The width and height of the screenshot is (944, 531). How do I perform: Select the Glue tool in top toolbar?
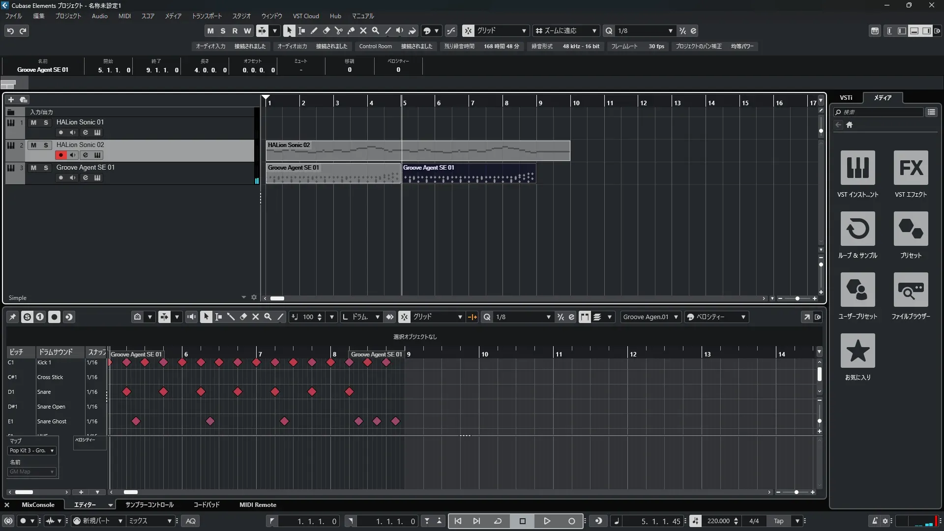[351, 30]
